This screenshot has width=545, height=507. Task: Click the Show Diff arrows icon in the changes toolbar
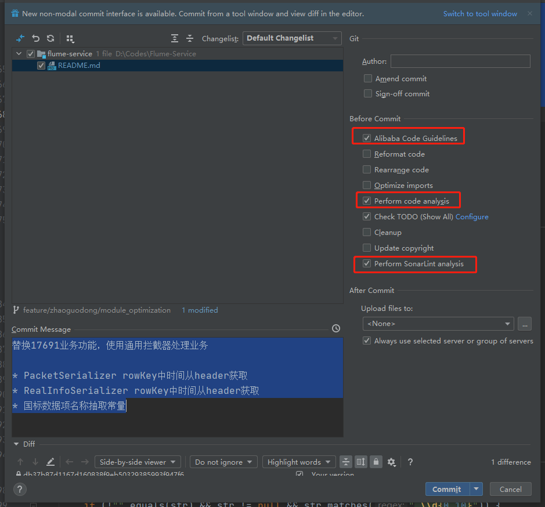tap(20, 38)
